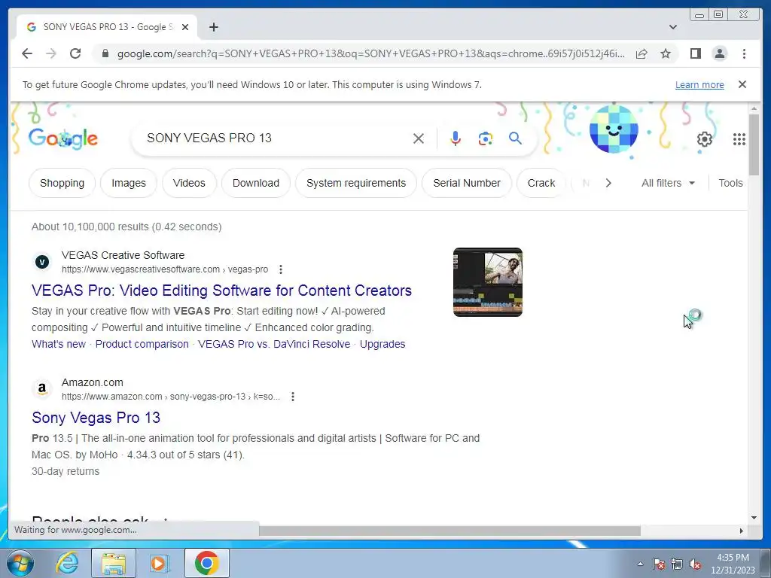Click the muted volume tray icon

pos(695,564)
